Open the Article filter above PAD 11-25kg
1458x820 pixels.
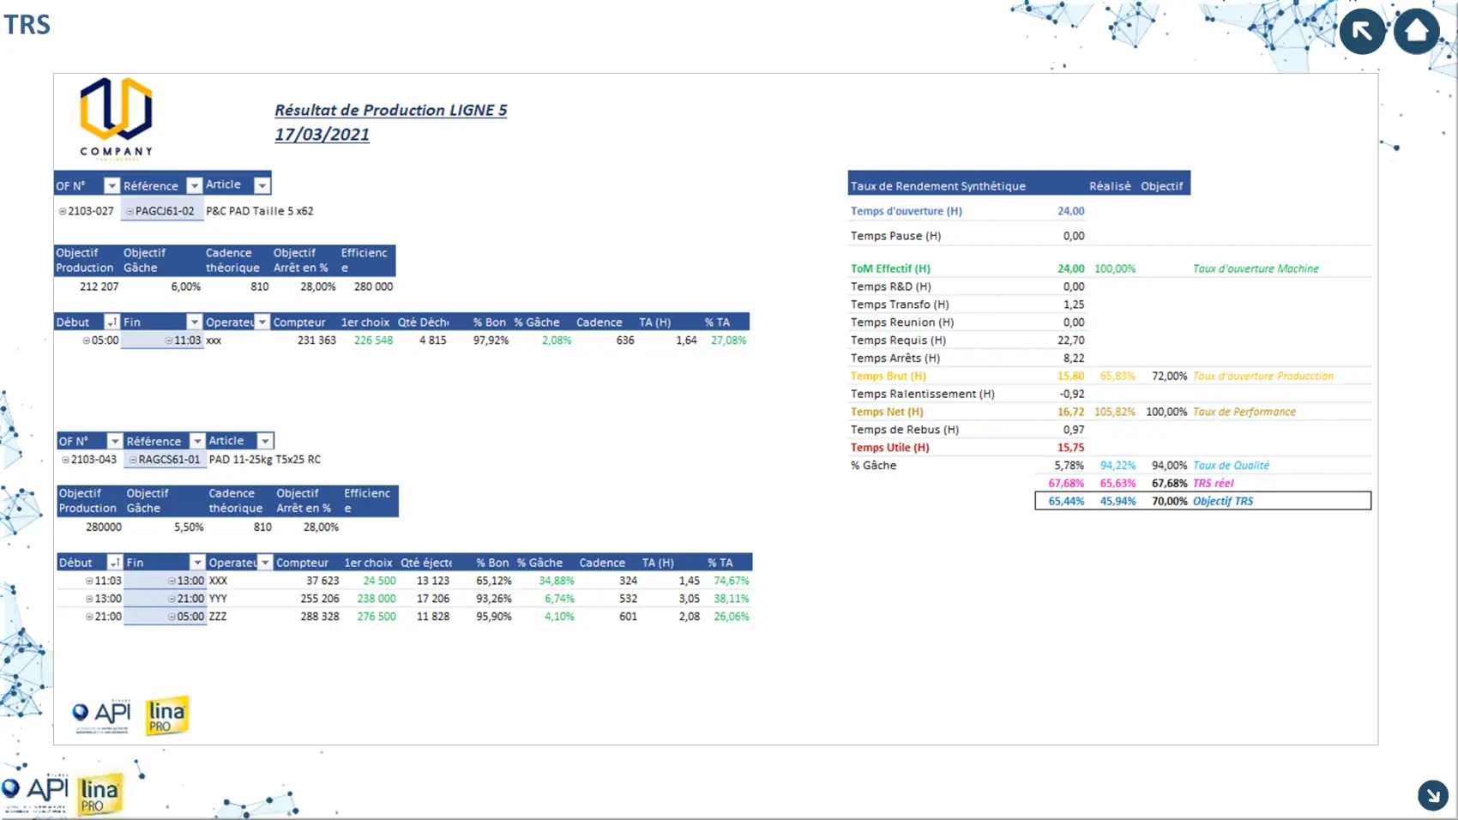tap(265, 441)
